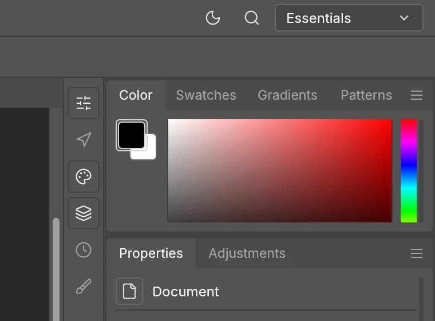Click the Document label in Properties
The image size is (435, 321).
point(185,292)
